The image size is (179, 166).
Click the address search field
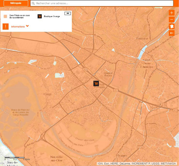tap(102, 3)
